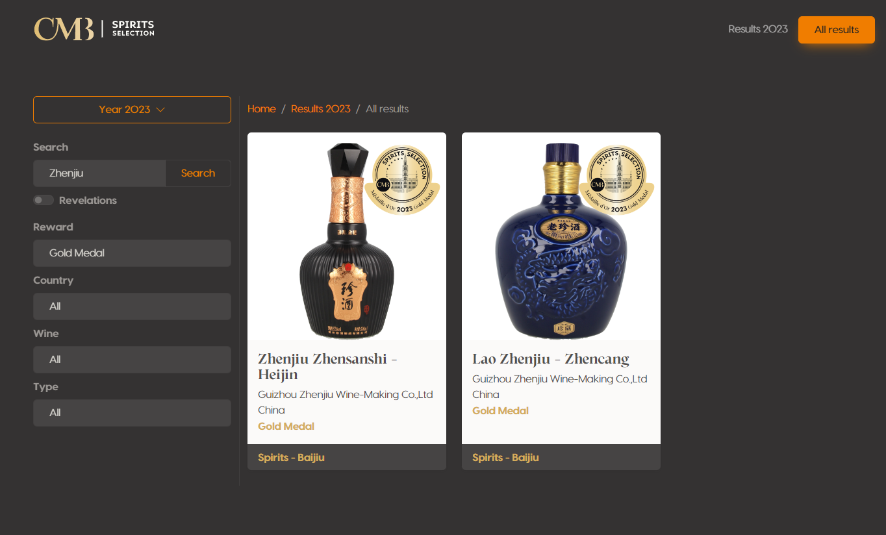
Task: Open the black Zhenjiu Zhensanshi bottle image
Action: point(347,240)
